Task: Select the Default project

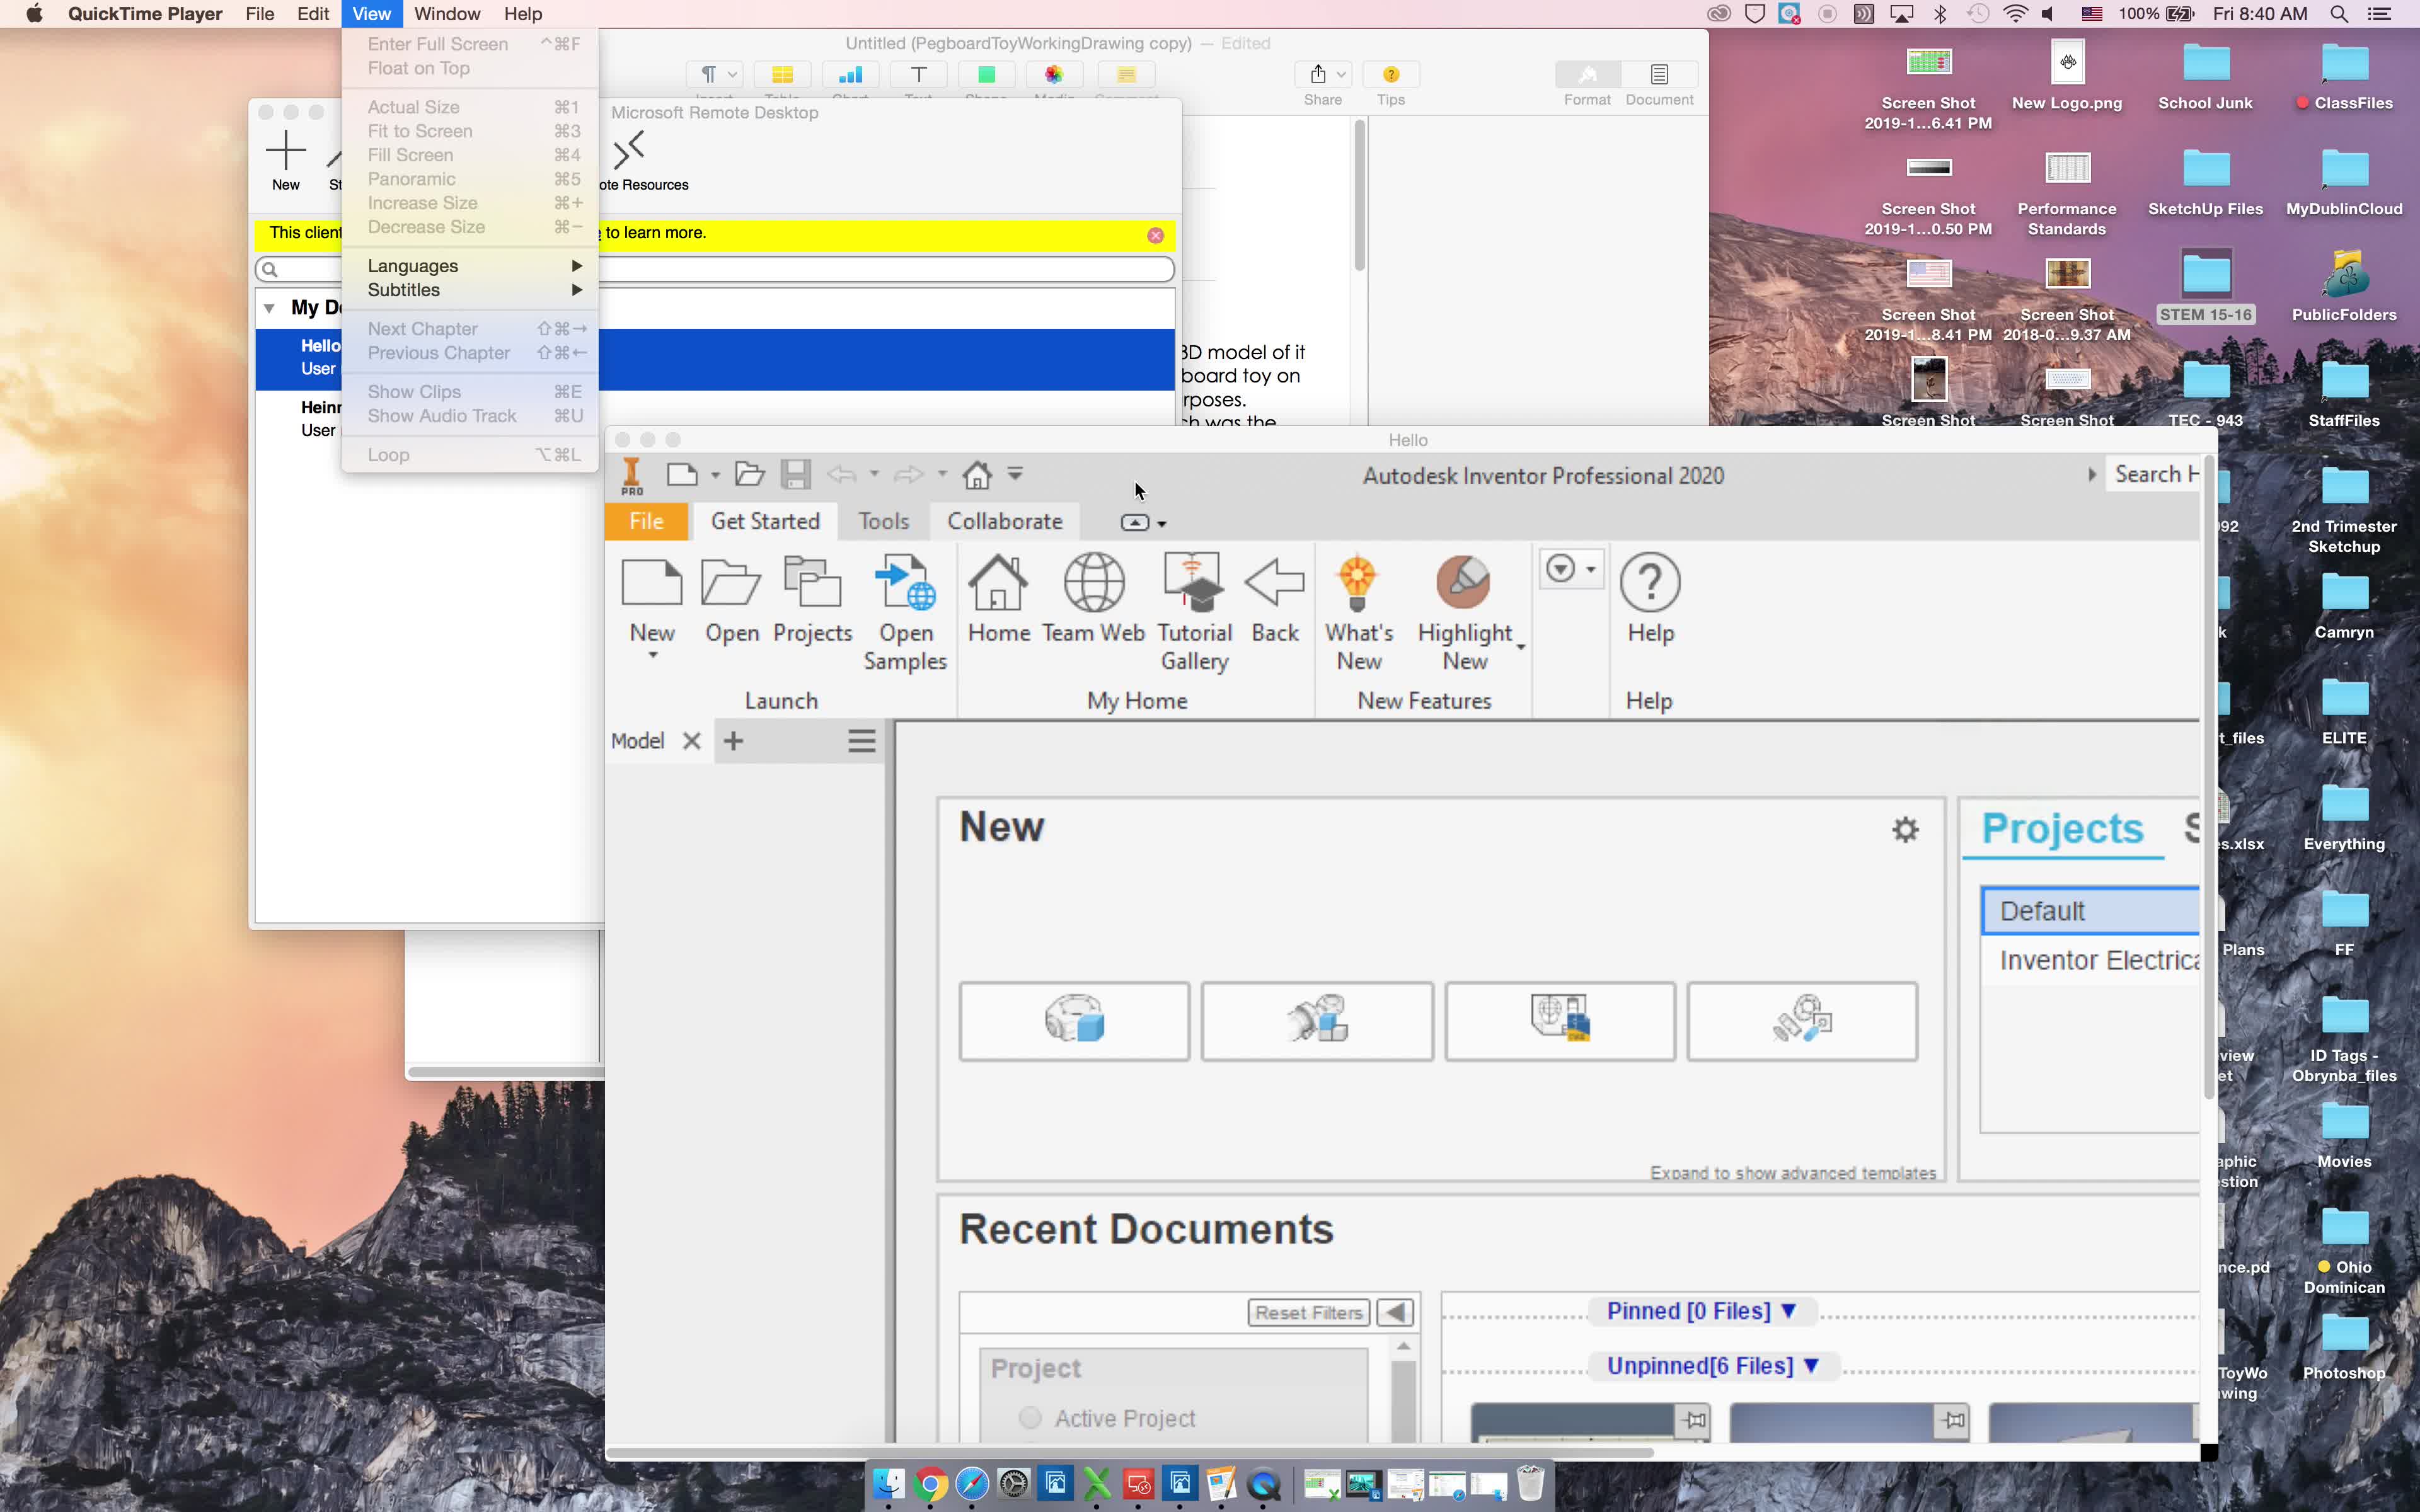Action: click(2090, 911)
